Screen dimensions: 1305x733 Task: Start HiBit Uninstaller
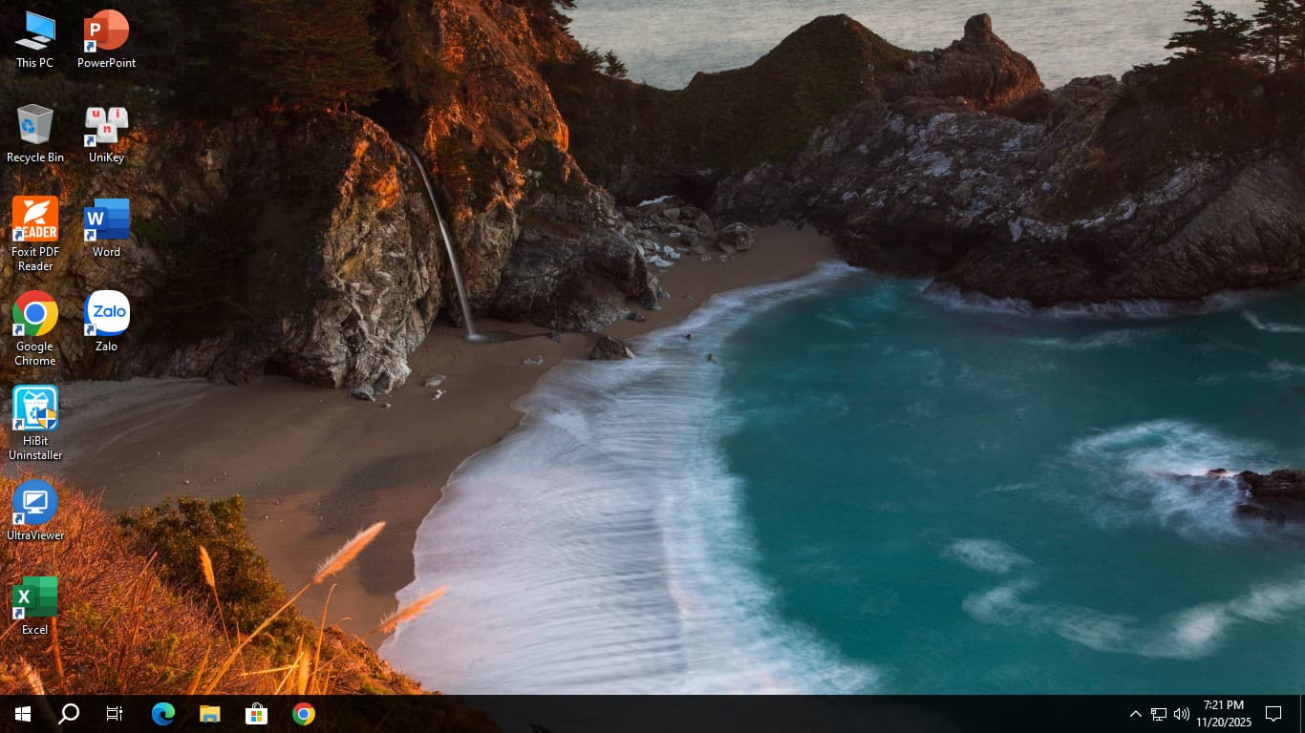tap(34, 408)
